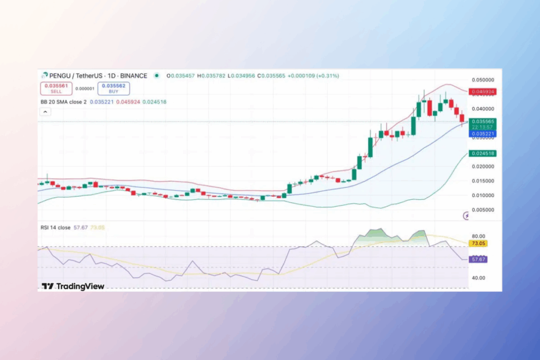Click the green 0.024518 lower band label
540x360 pixels.
pos(483,153)
